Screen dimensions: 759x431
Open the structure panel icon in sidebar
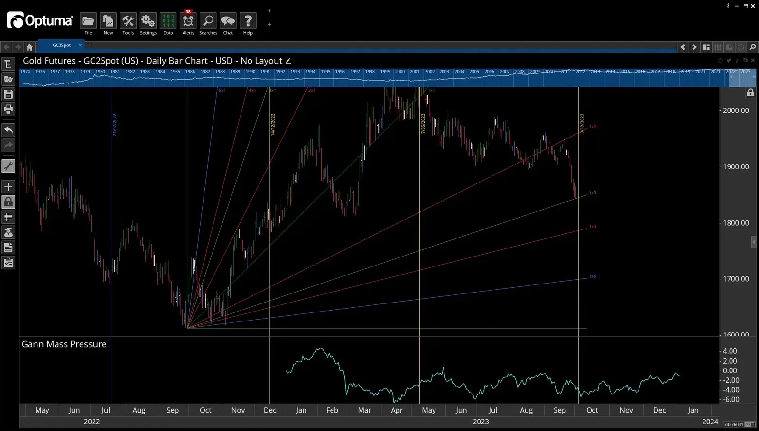click(x=8, y=64)
